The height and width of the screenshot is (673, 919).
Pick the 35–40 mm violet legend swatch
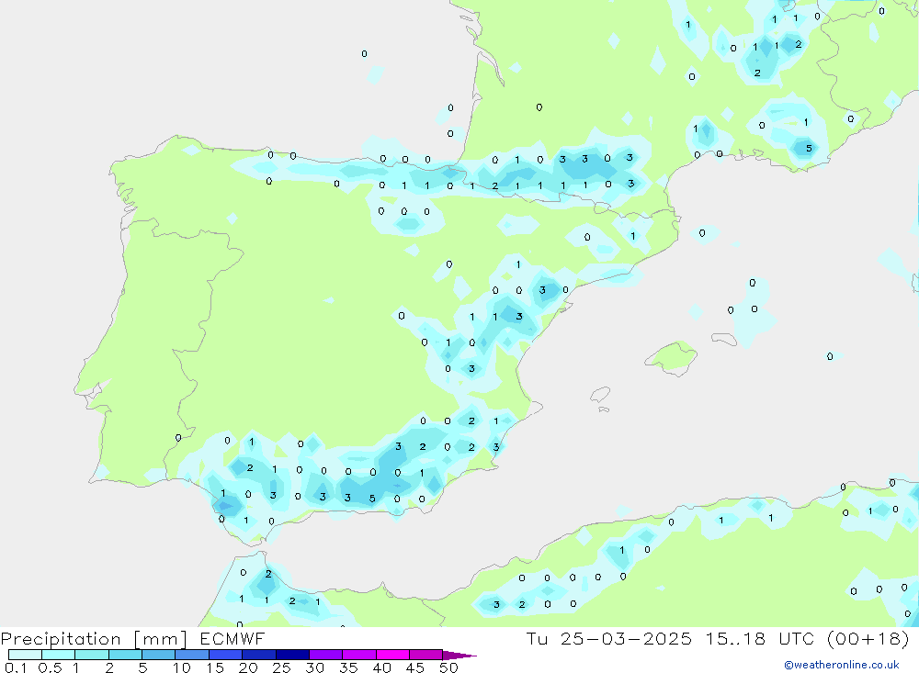click(358, 655)
